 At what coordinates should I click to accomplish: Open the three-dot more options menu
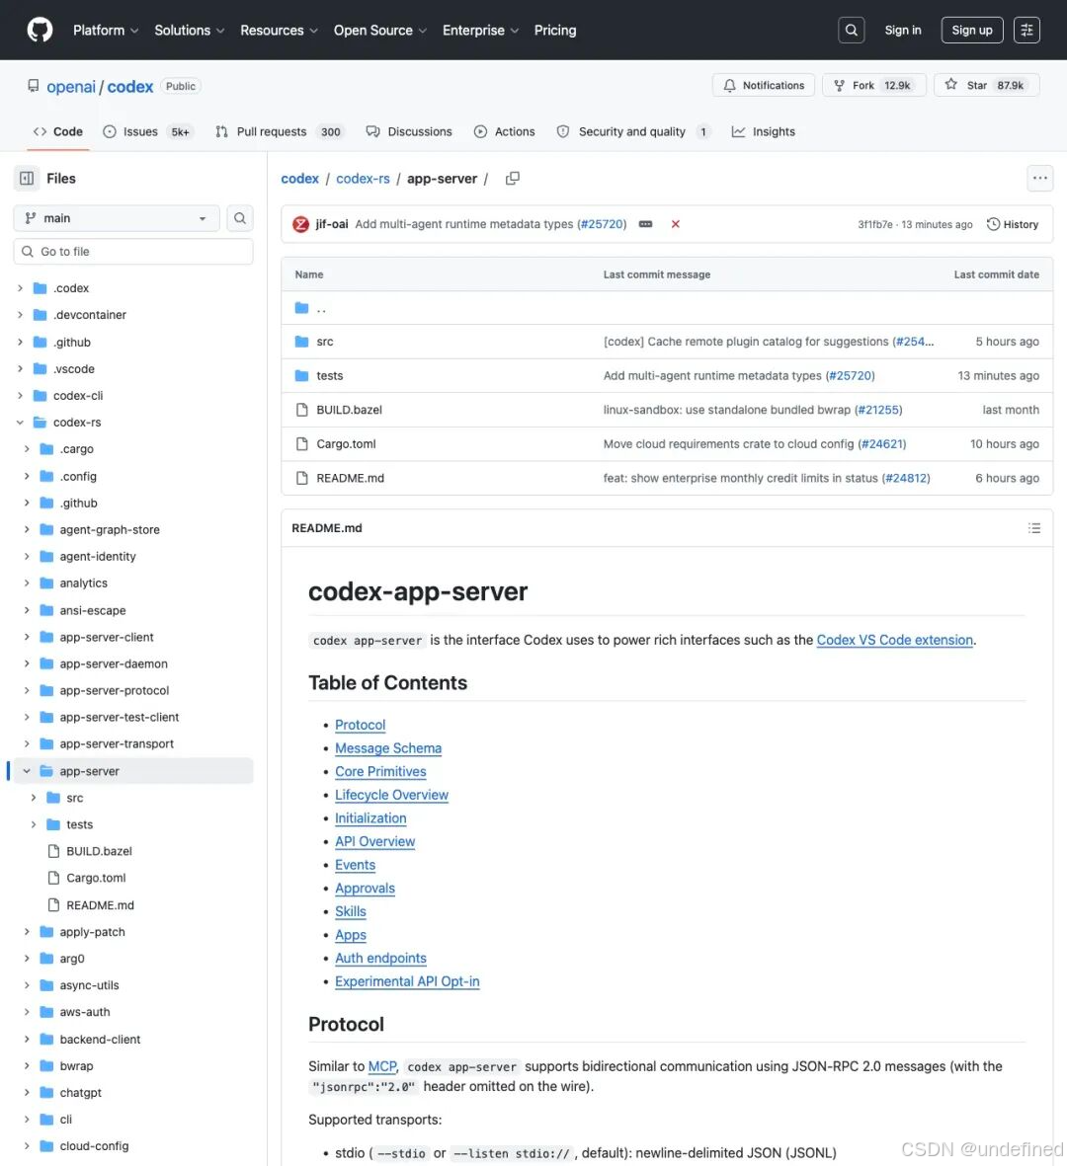tap(1039, 178)
